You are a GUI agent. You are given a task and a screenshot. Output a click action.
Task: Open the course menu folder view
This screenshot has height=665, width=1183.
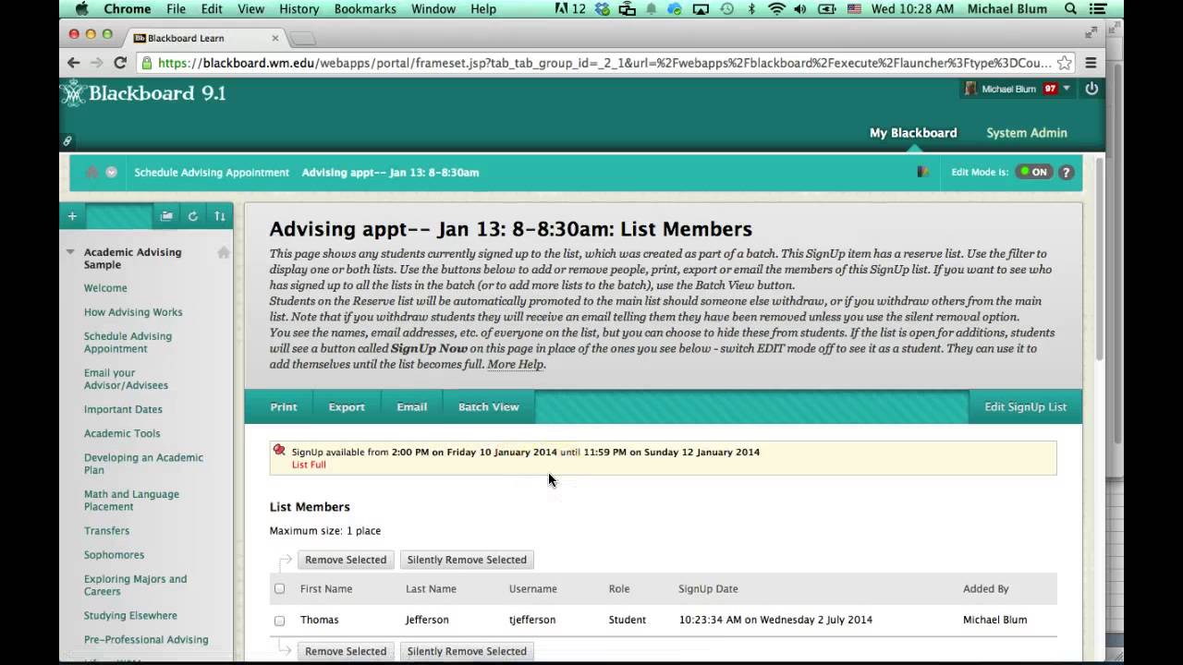tap(166, 216)
